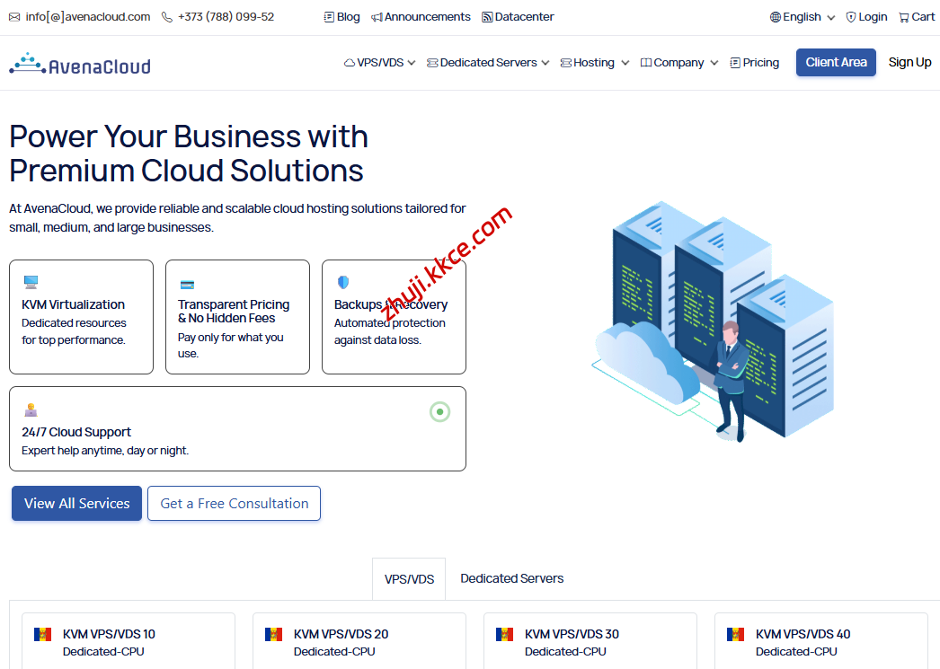Click the AvenaCloud logo
940x669 pixels.
click(80, 64)
